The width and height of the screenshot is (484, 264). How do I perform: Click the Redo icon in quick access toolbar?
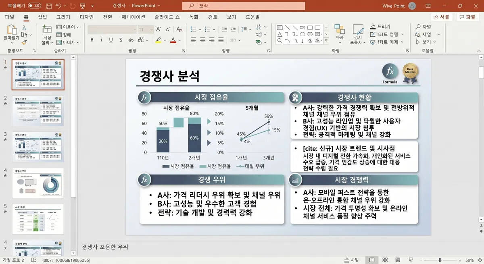click(x=73, y=6)
